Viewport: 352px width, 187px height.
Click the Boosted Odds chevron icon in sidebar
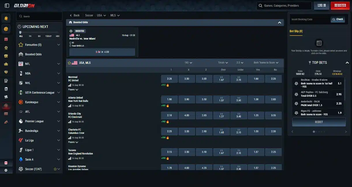(21, 54)
